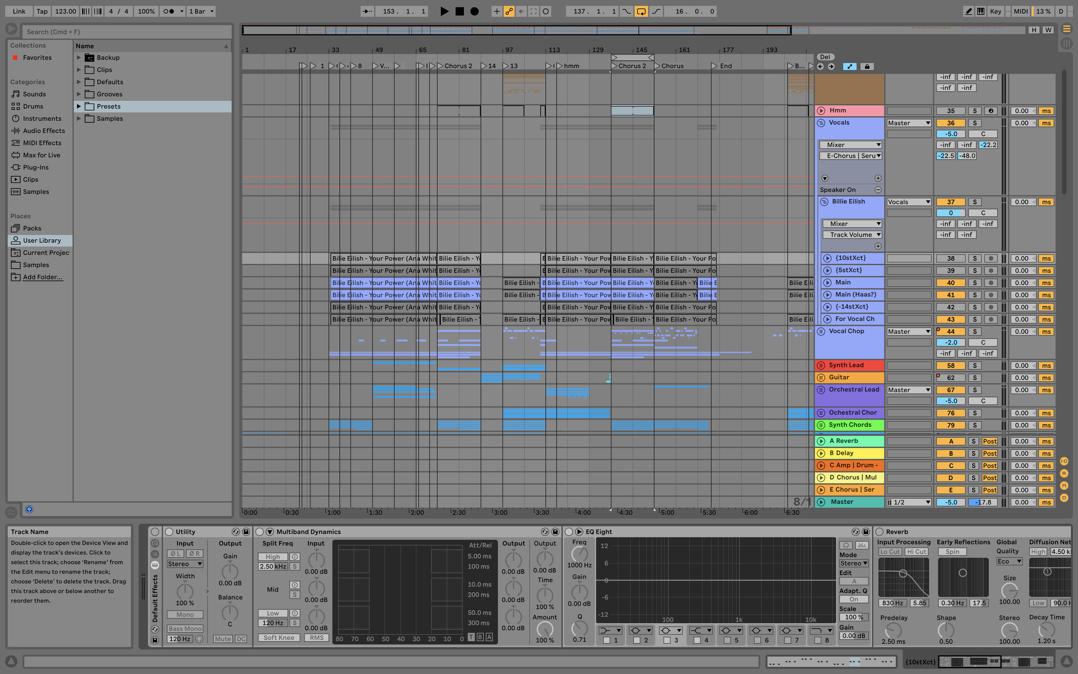Toggle the Lock Envelopes icon
Viewport: 1078px width, 674px height.
tap(867, 66)
